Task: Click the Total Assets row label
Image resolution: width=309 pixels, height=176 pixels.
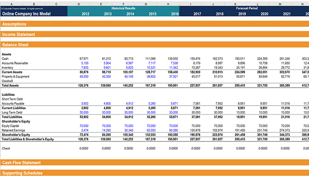Action: tap(10, 85)
